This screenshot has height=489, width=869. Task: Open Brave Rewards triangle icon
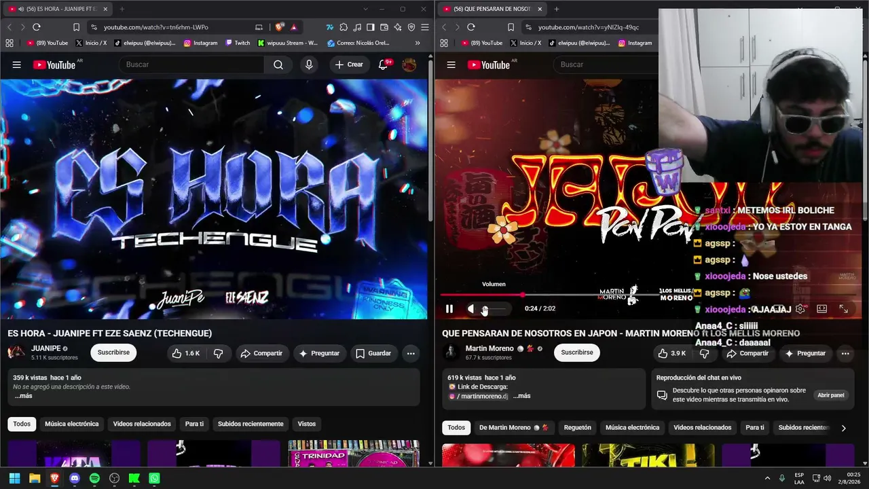click(x=293, y=27)
